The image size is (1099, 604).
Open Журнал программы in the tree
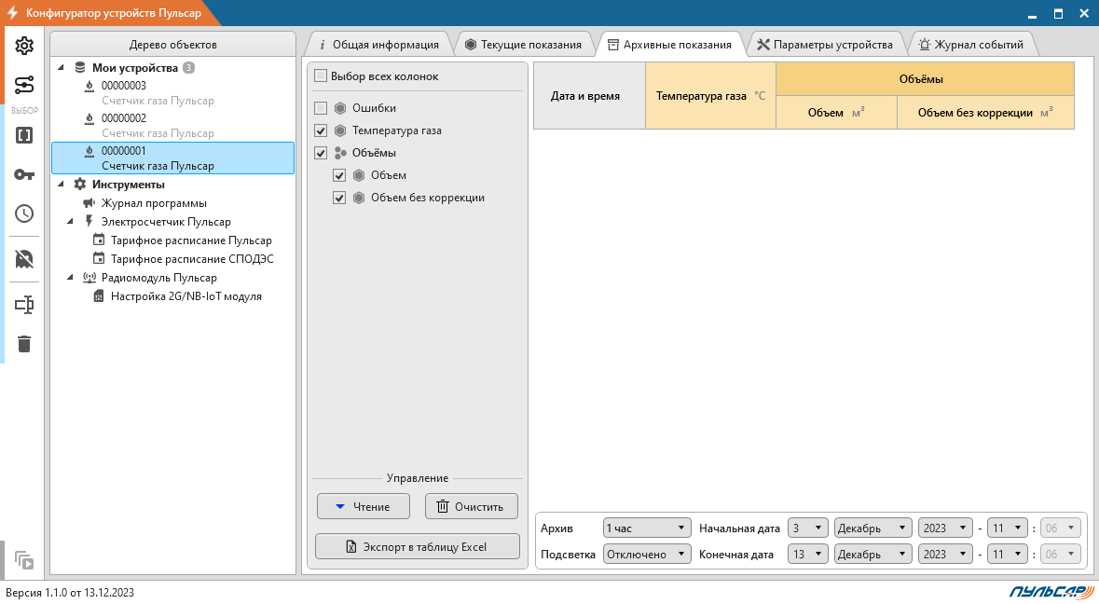pyautogui.click(x=154, y=203)
